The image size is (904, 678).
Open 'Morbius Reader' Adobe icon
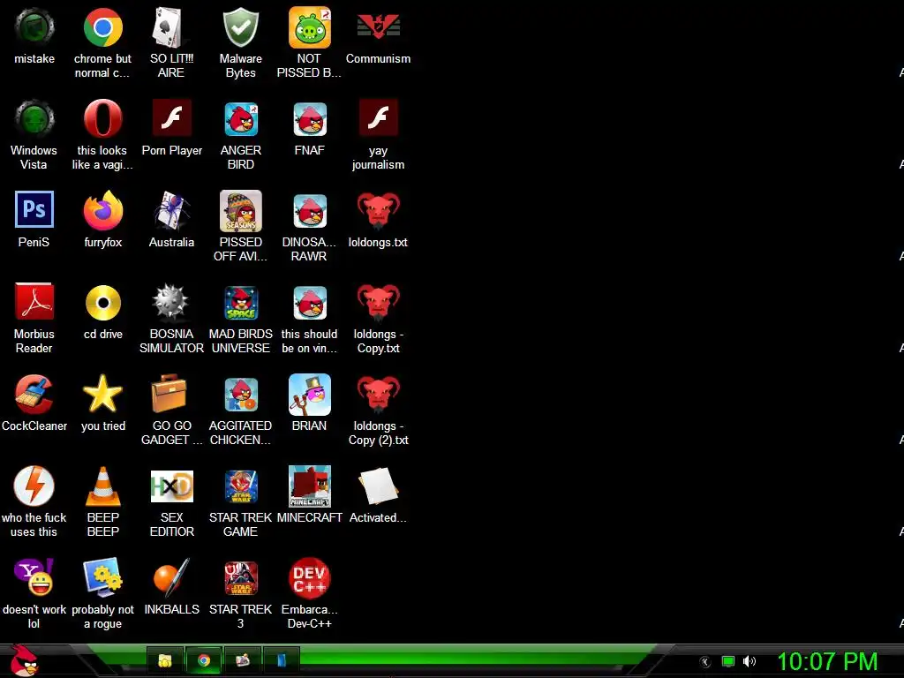34,301
